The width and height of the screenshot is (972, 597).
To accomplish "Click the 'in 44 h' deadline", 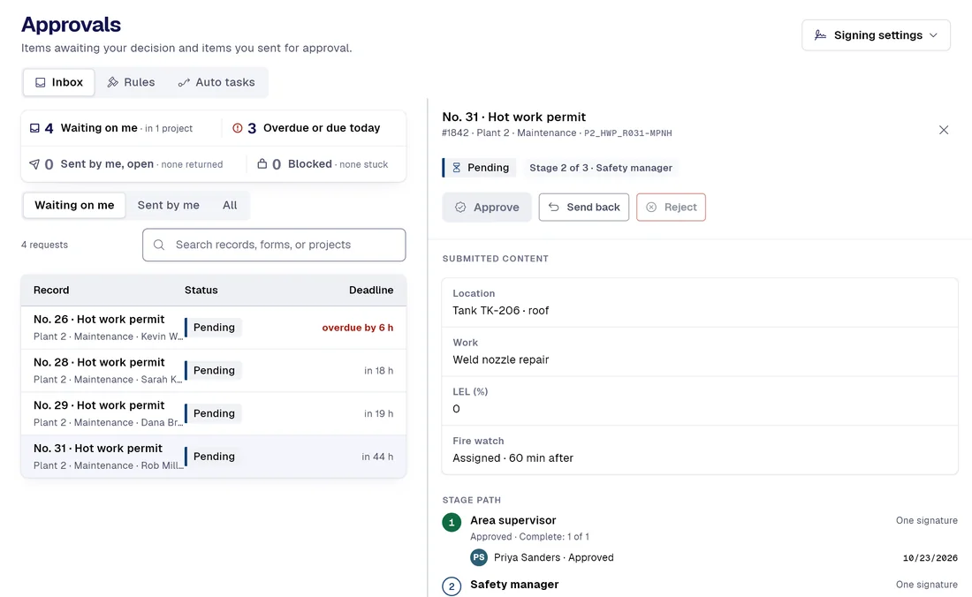I will coord(377,457).
